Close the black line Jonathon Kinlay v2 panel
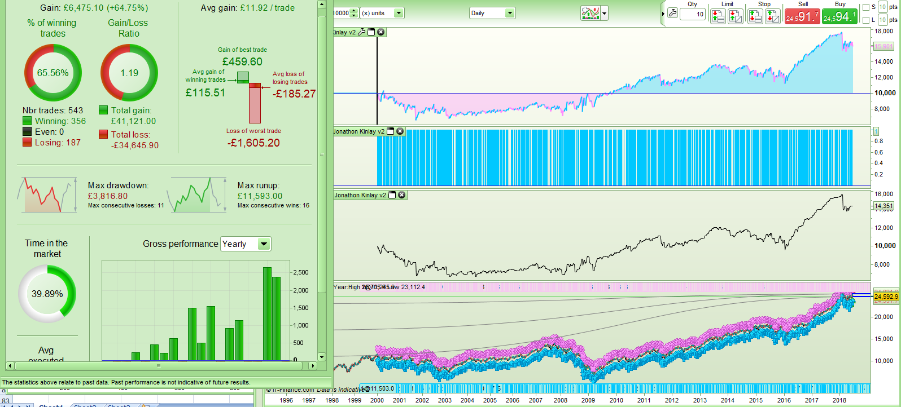The height and width of the screenshot is (407, 901). [x=402, y=195]
